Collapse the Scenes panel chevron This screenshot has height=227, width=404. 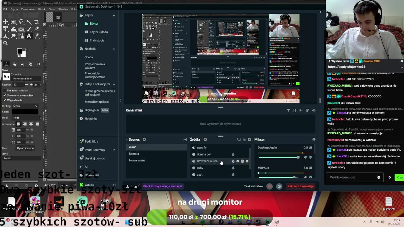(127, 139)
